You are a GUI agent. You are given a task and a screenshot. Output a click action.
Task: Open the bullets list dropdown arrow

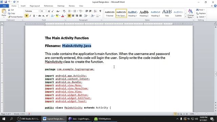click(72, 11)
